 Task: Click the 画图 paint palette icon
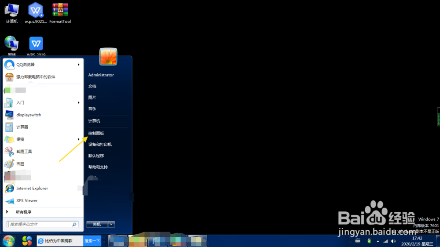click(x=9, y=164)
